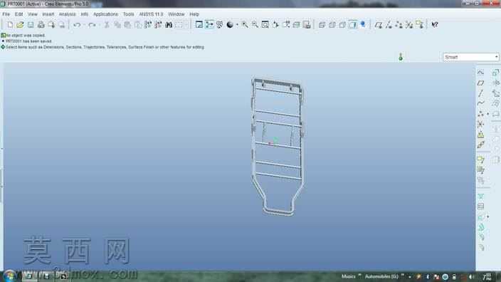
Task: Click the volume speaker tray icon
Action: [x=471, y=276]
